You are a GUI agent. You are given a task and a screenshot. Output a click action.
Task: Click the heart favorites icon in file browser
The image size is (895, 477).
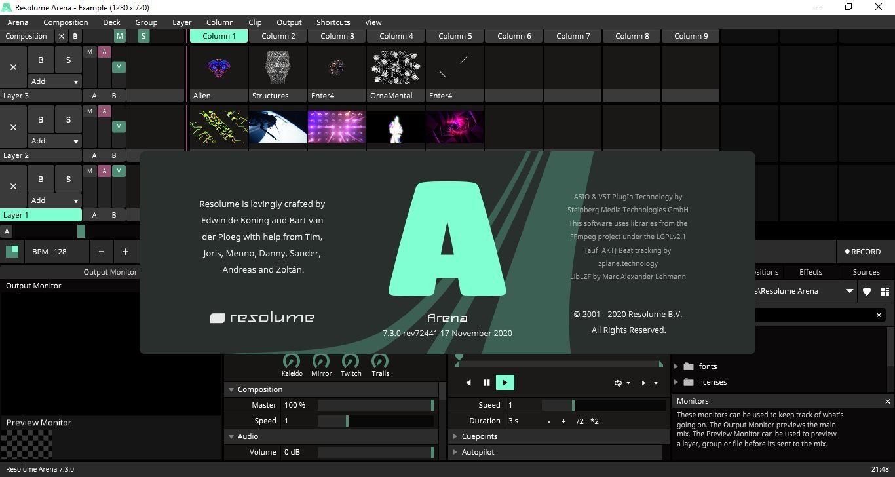pos(866,292)
